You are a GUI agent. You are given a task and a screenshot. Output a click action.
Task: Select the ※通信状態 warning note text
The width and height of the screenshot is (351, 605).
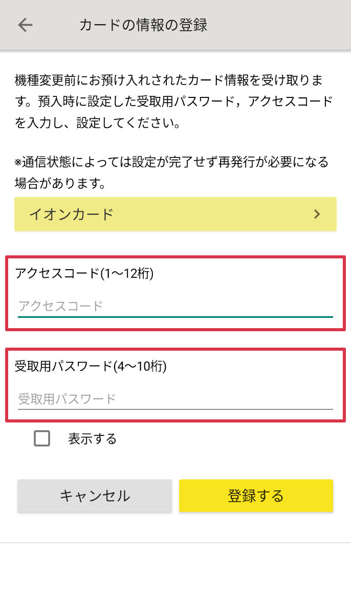tap(171, 172)
